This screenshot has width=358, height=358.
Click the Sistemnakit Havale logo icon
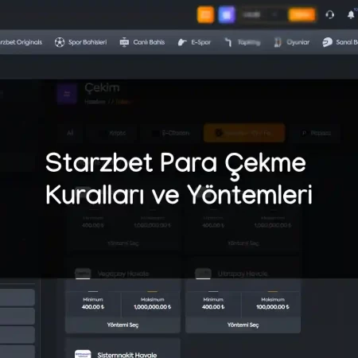coord(83,354)
